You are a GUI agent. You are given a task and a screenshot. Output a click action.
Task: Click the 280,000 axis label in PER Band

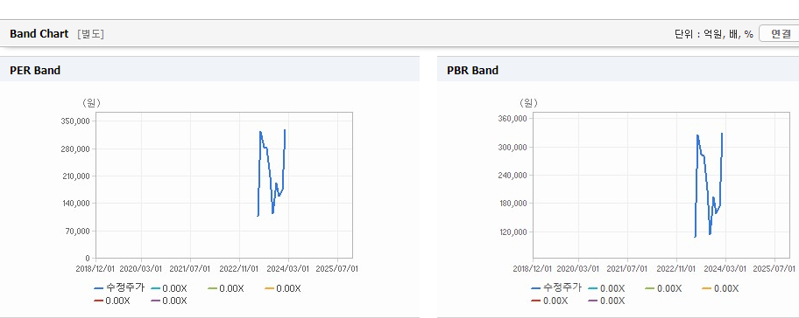point(75,149)
